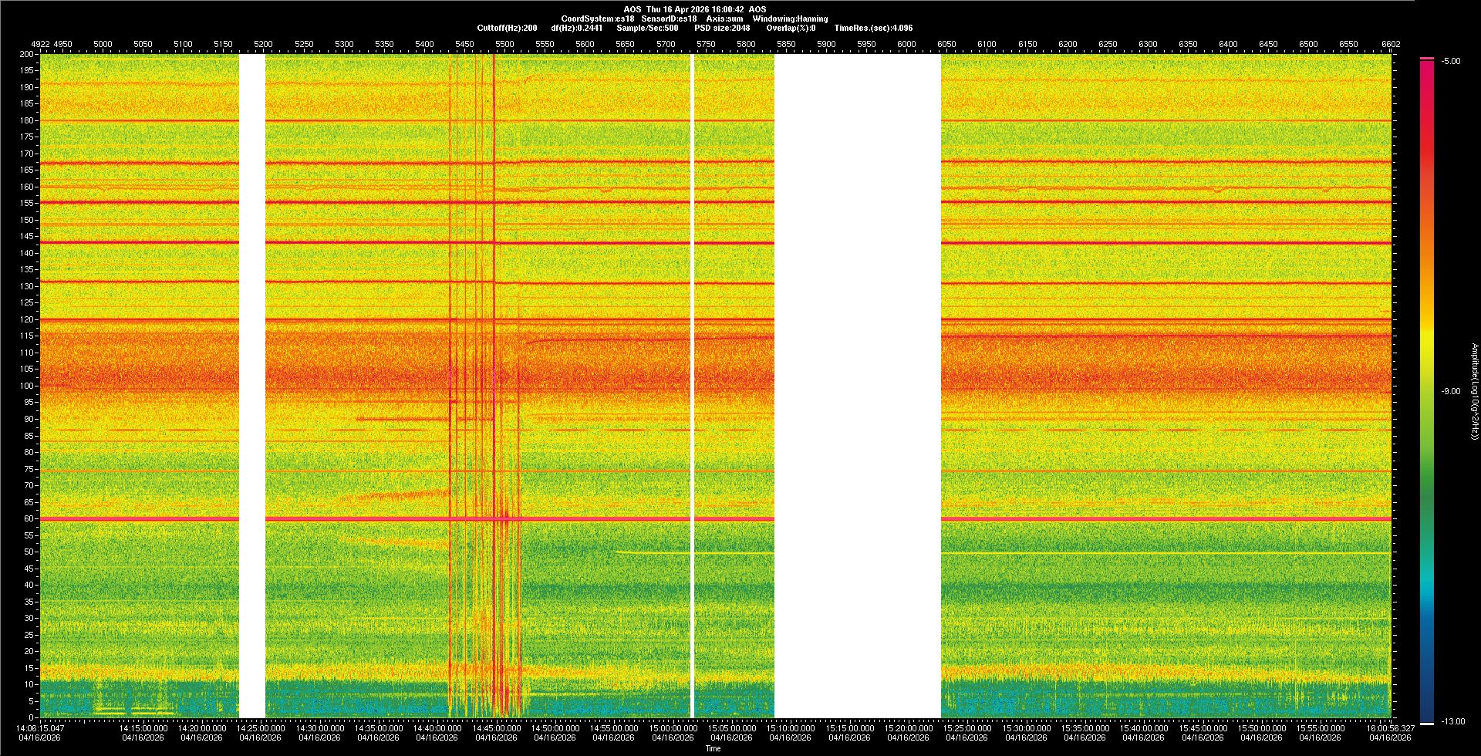
Task: Click the CoordSystem:es18 header label
Action: click(x=597, y=19)
